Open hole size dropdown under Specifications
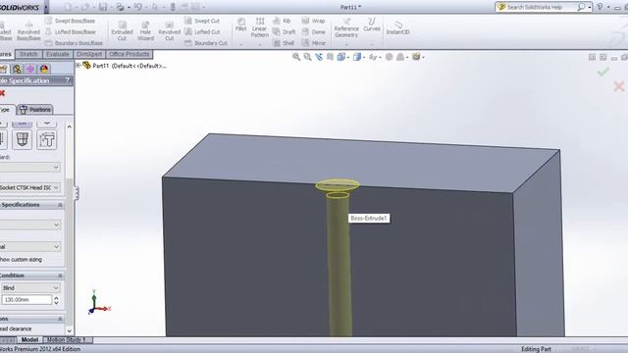 (30, 225)
